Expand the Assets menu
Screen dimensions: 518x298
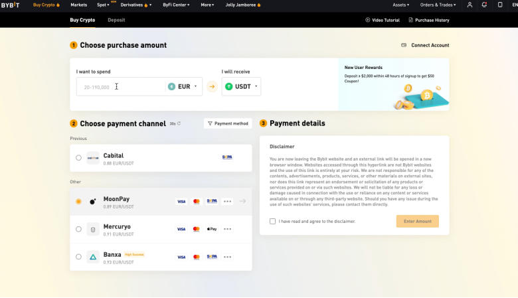(400, 5)
